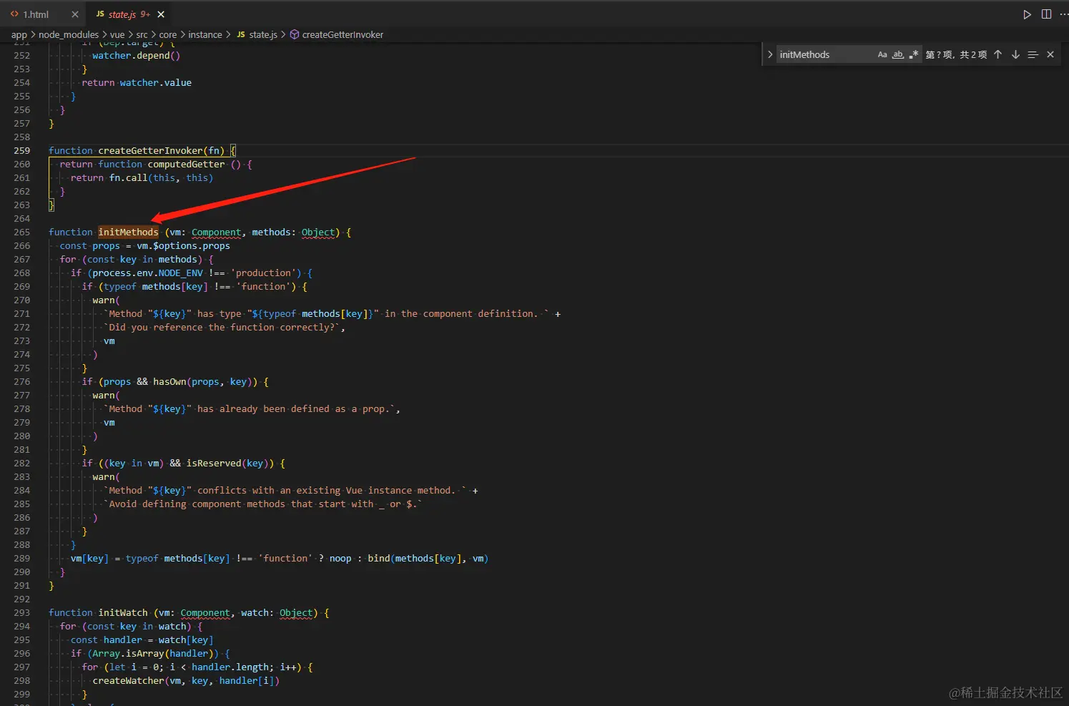1069x706 pixels.
Task: Open the createGetterInvoker symbol breadcrumb
Action: click(343, 34)
